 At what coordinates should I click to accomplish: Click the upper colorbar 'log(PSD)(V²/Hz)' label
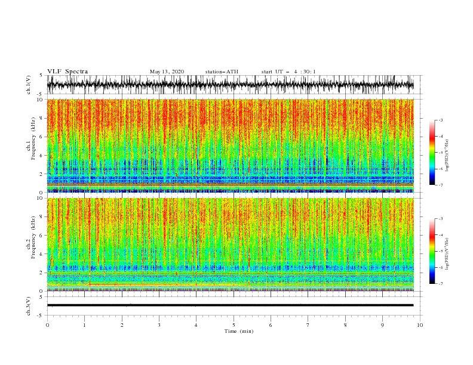tap(447, 156)
